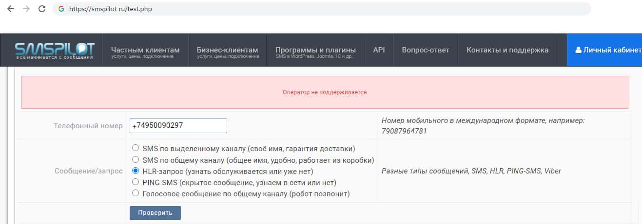
Task: Click the Телефонный номер input field
Action: pos(178,125)
